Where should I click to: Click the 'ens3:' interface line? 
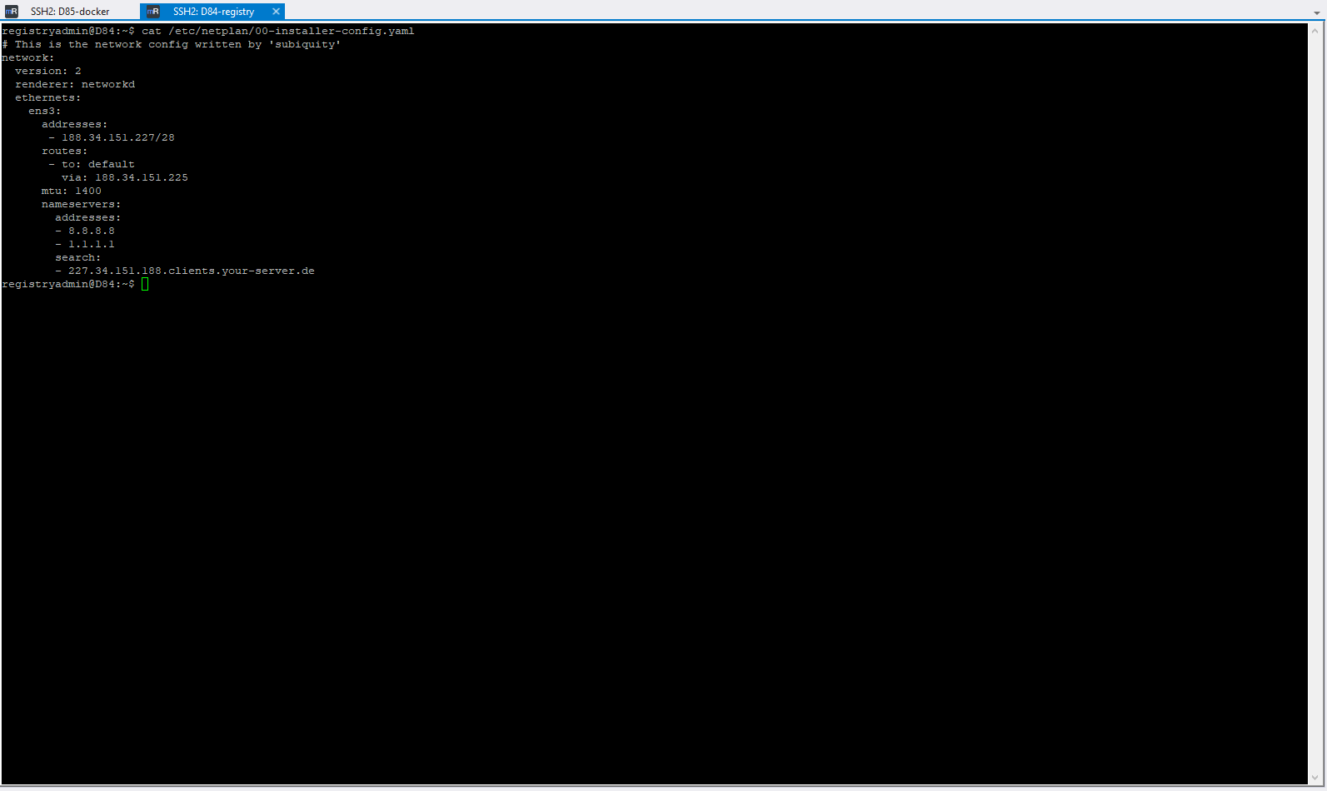point(45,111)
